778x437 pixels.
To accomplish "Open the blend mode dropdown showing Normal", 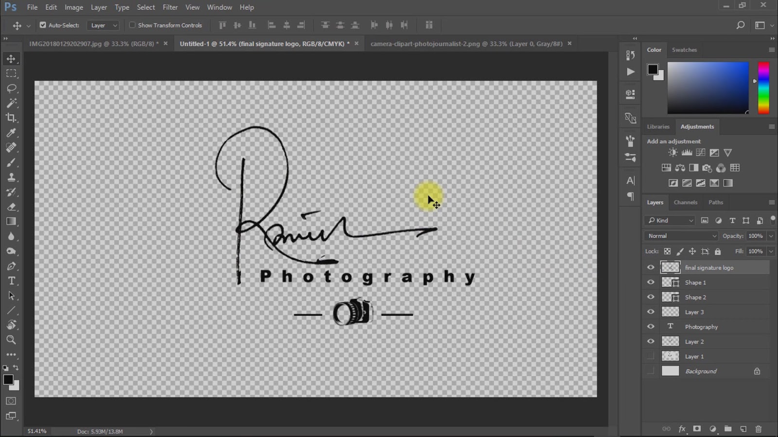I will pyautogui.click(x=680, y=235).
